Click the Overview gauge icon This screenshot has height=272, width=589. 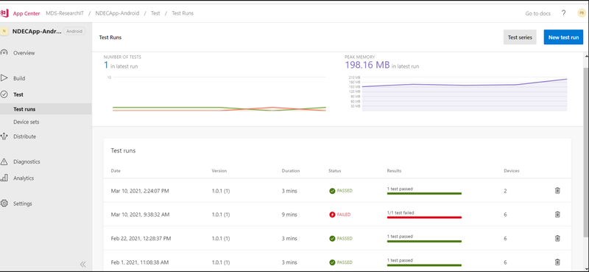click(4, 52)
